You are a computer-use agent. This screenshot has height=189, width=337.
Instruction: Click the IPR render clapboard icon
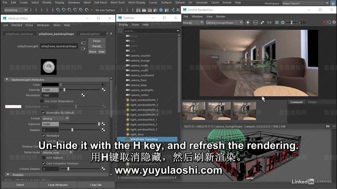coord(150,10)
